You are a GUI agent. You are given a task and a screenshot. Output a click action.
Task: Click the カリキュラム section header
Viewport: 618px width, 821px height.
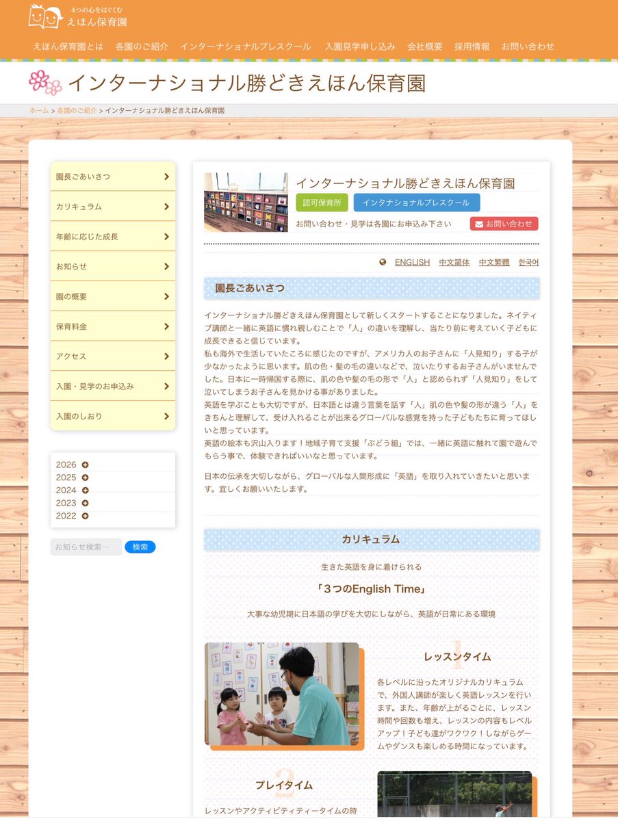372,540
